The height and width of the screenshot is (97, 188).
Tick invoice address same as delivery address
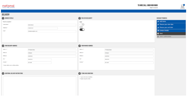(4, 65)
